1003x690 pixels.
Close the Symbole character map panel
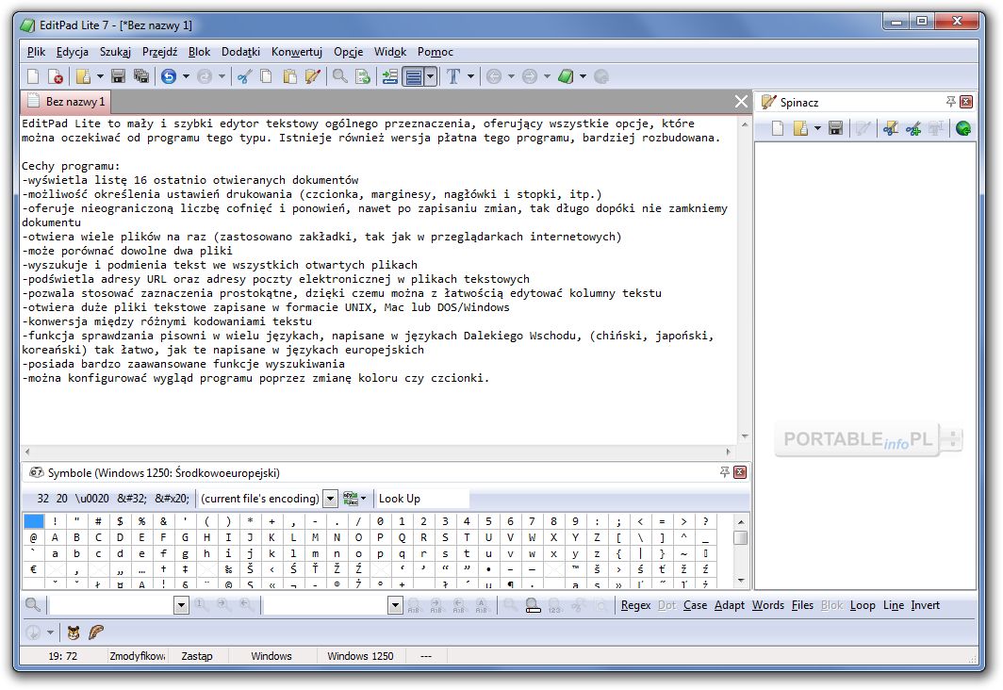[x=740, y=472]
